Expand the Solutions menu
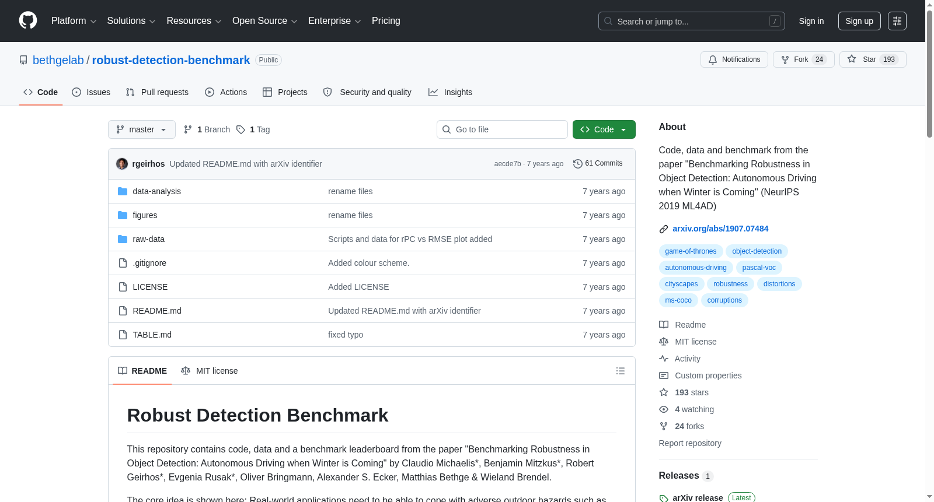Viewport: 934px width, 502px height. [131, 21]
